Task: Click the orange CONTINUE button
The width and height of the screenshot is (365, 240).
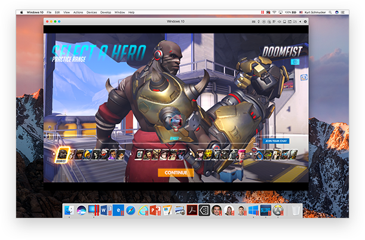Action: click(x=176, y=173)
